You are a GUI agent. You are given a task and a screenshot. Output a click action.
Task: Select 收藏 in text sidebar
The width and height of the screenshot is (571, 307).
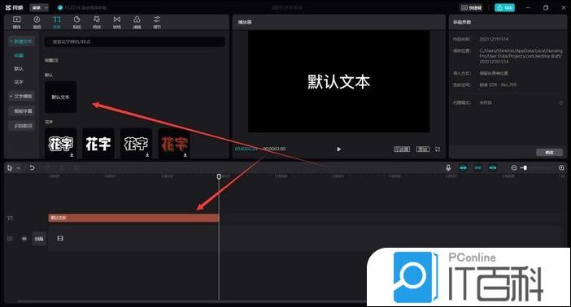coord(19,55)
